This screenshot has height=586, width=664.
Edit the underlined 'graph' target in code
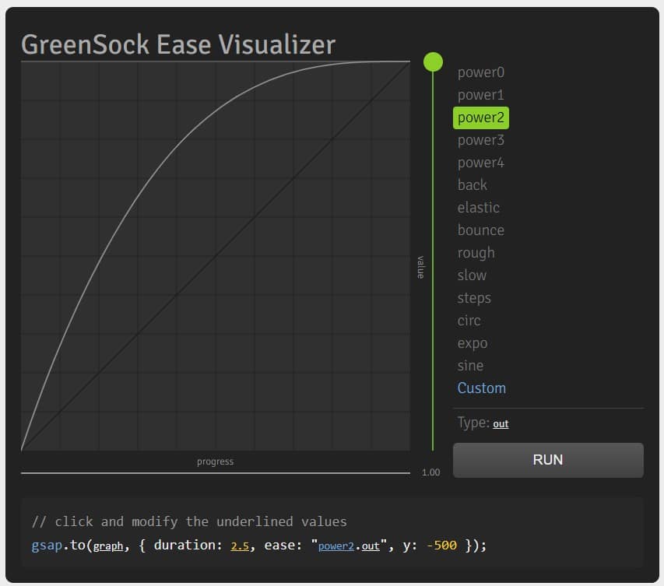(x=108, y=546)
